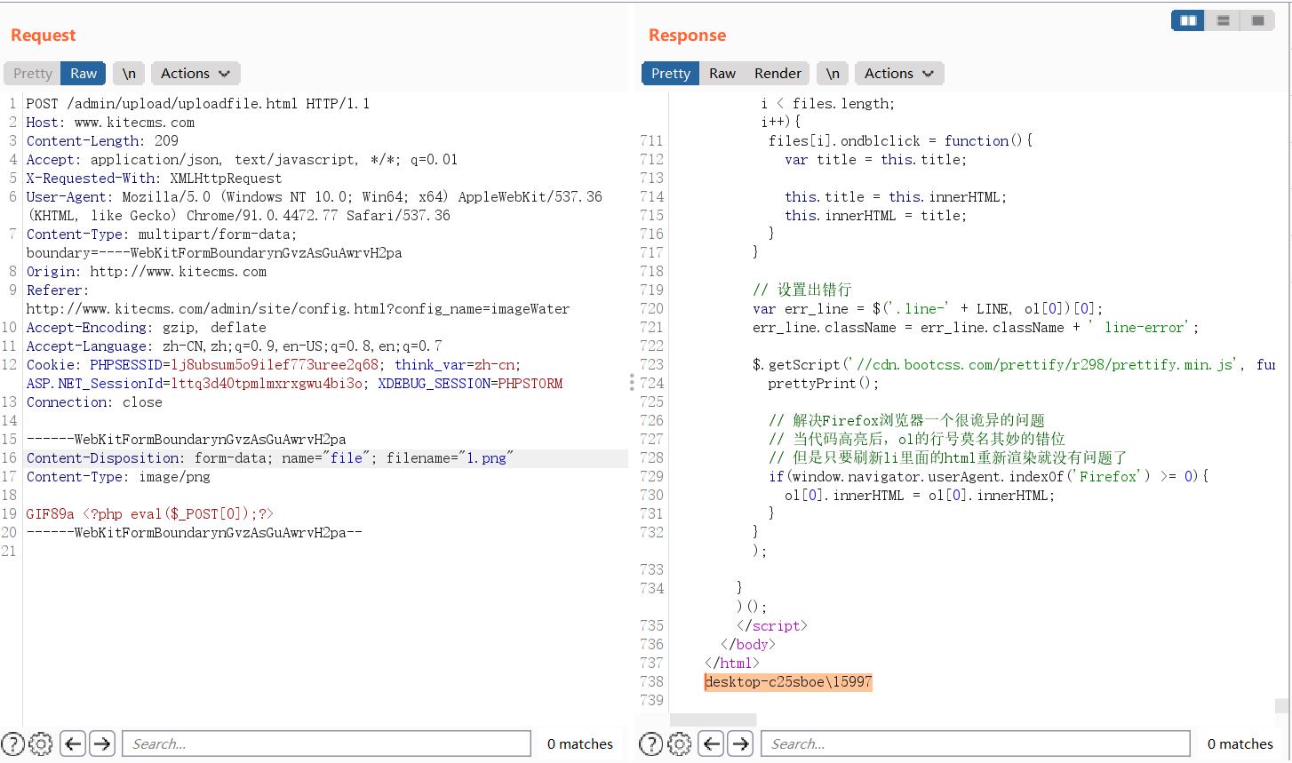Click the XDEBUG_SESSION=PHPSTORM cookie
1292x763 pixels.
470,383
